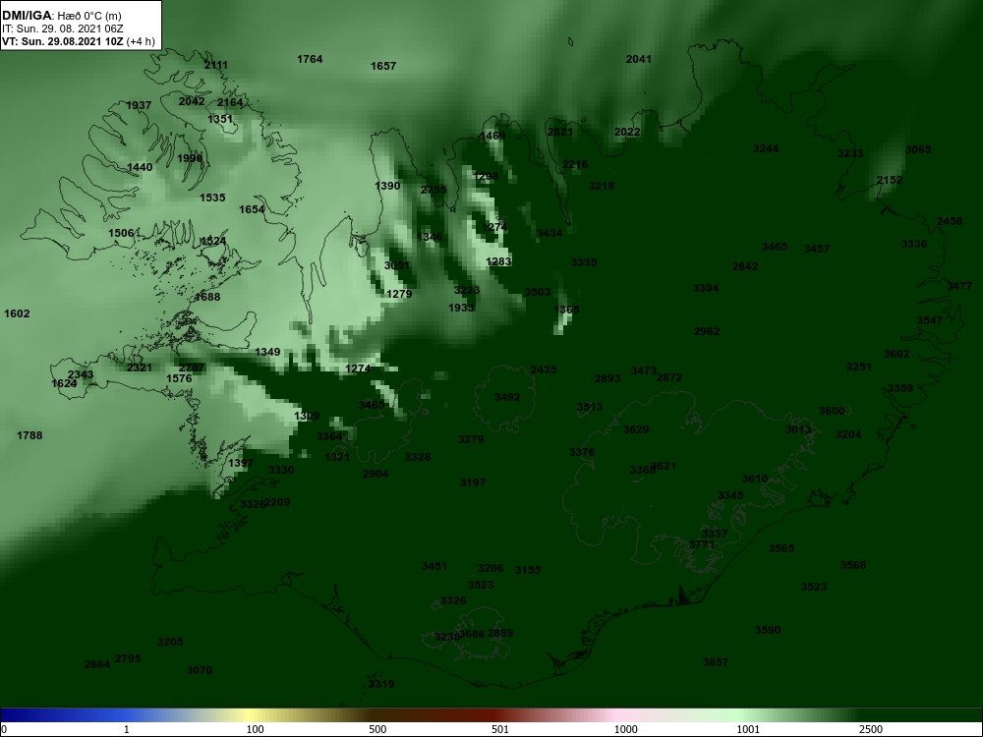
Task: Click the map value 3376
Action: 582,452
